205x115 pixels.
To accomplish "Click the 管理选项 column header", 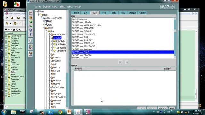I will 168,69.
